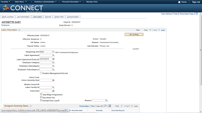202x113 pixels.
Task: Open calendar for Entry Date
Action: pos(53,91)
